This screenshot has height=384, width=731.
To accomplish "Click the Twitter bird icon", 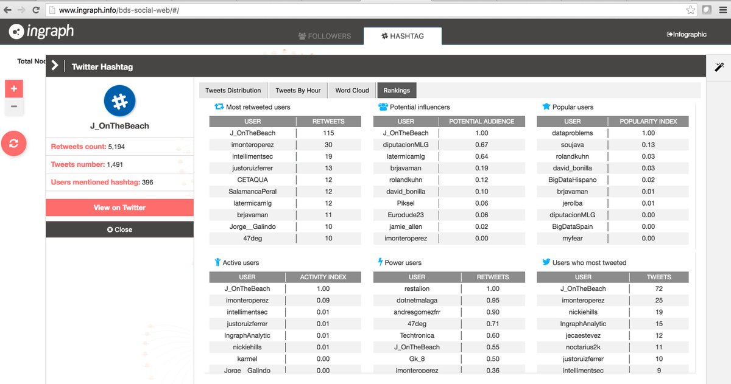I will tap(546, 262).
